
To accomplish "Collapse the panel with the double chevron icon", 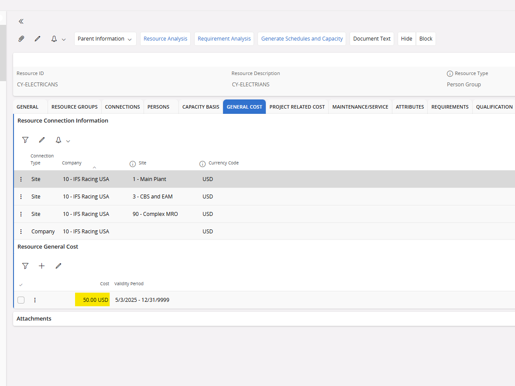I will click(x=21, y=21).
